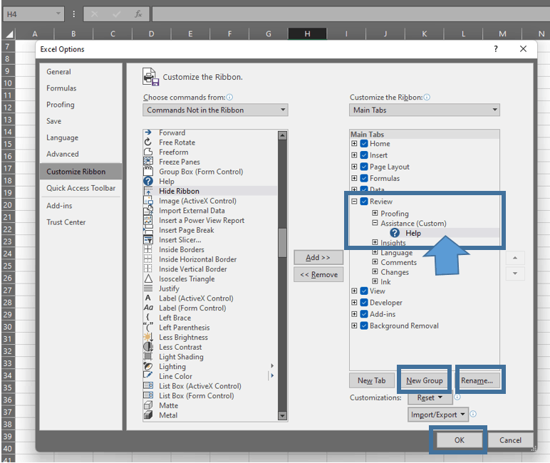This screenshot has height=463, width=550.
Task: Select the List Box (ActiveX Control) icon
Action: click(x=148, y=385)
